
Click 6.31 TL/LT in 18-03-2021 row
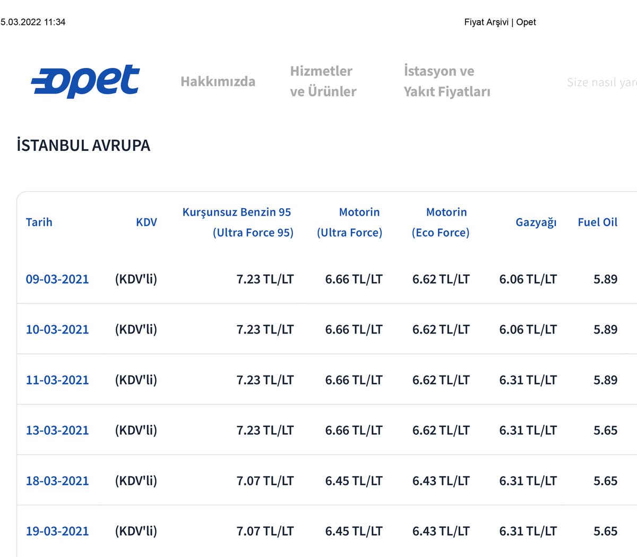[x=528, y=481]
